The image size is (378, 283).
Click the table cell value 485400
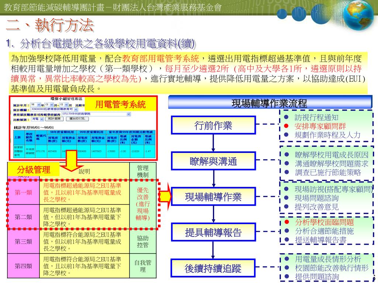tap(52, 151)
